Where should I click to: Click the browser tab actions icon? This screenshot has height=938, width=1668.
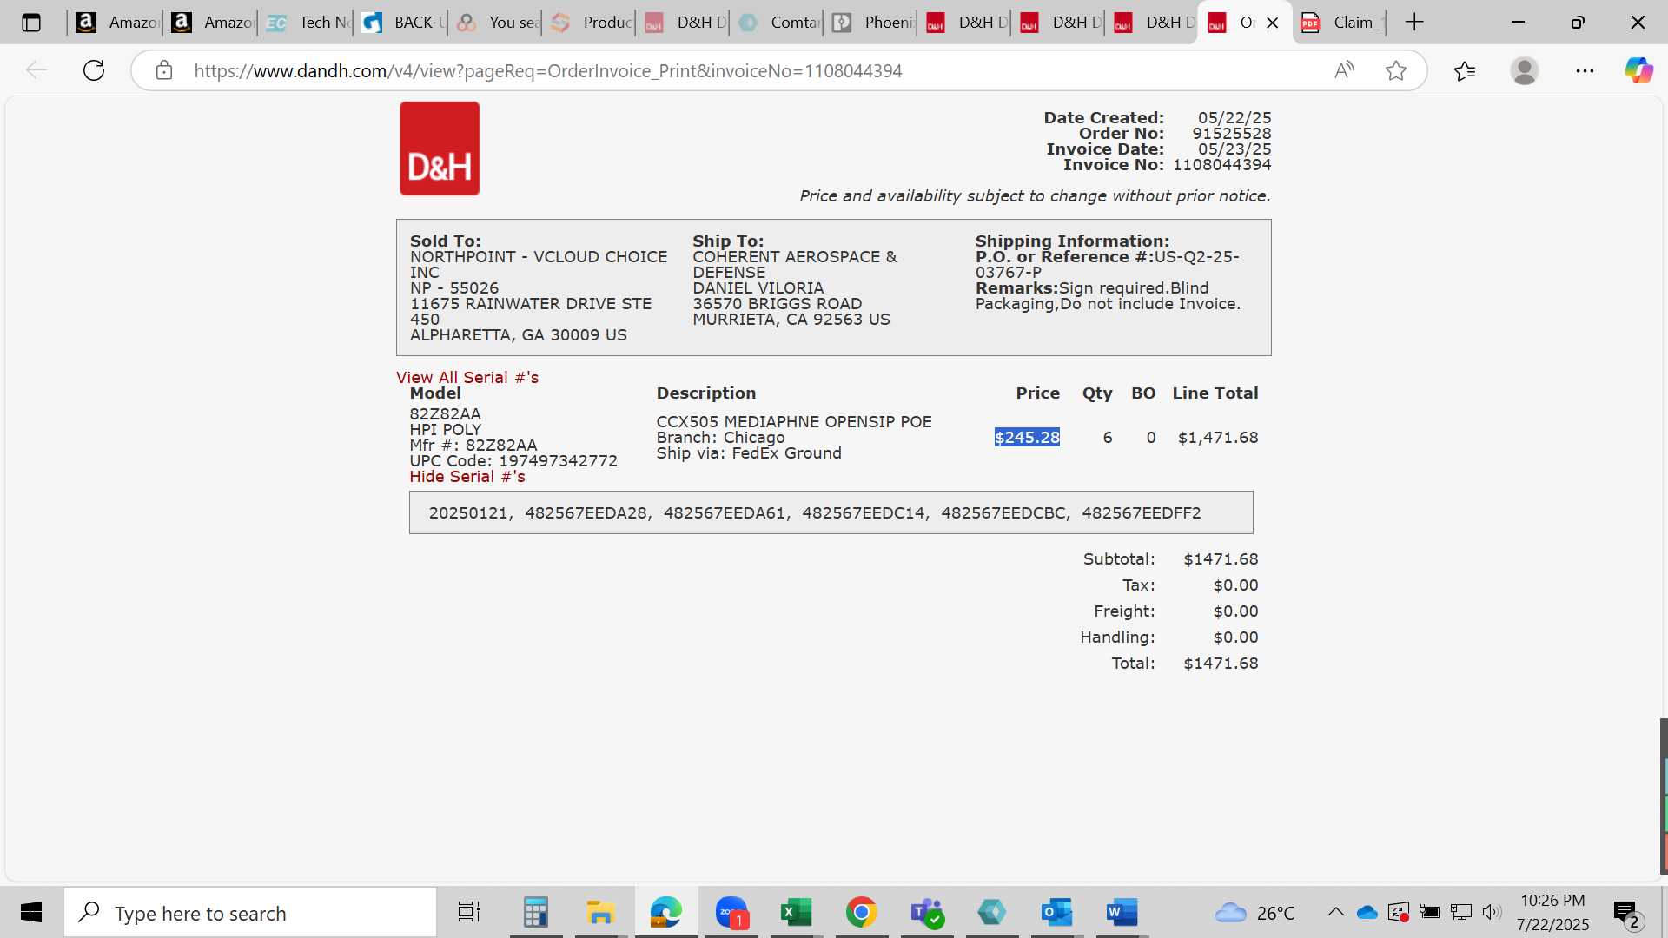(x=31, y=23)
